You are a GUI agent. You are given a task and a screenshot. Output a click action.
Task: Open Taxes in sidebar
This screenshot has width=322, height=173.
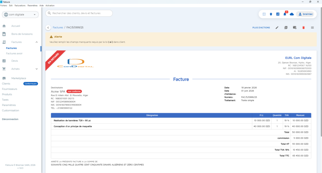(5, 100)
